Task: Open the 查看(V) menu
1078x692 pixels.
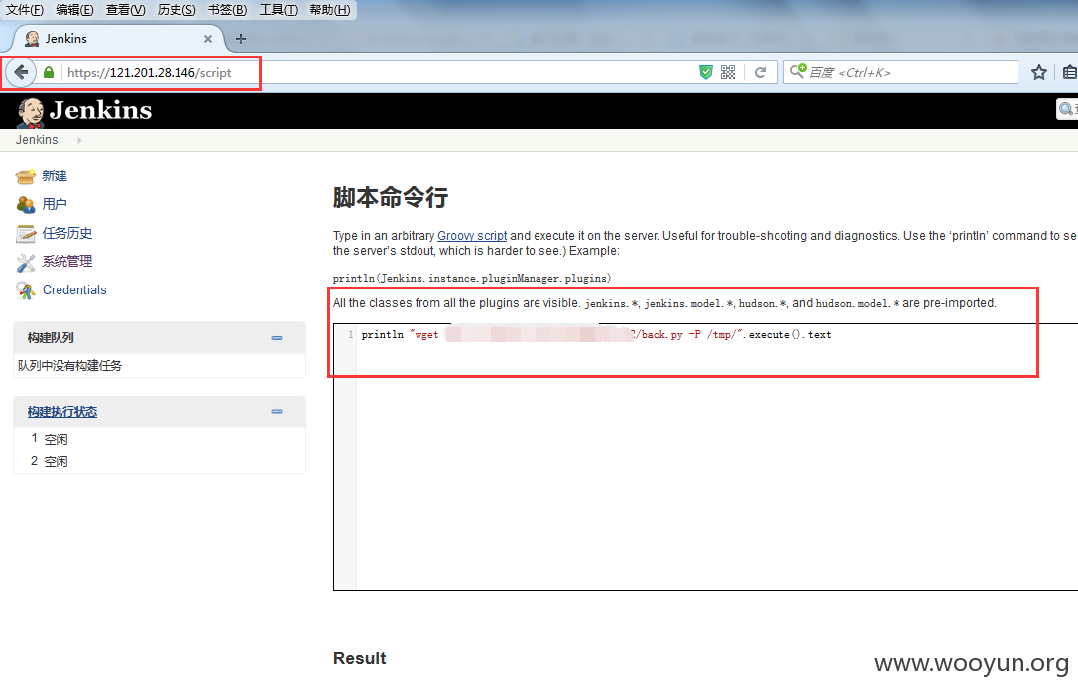Action: pos(125,10)
